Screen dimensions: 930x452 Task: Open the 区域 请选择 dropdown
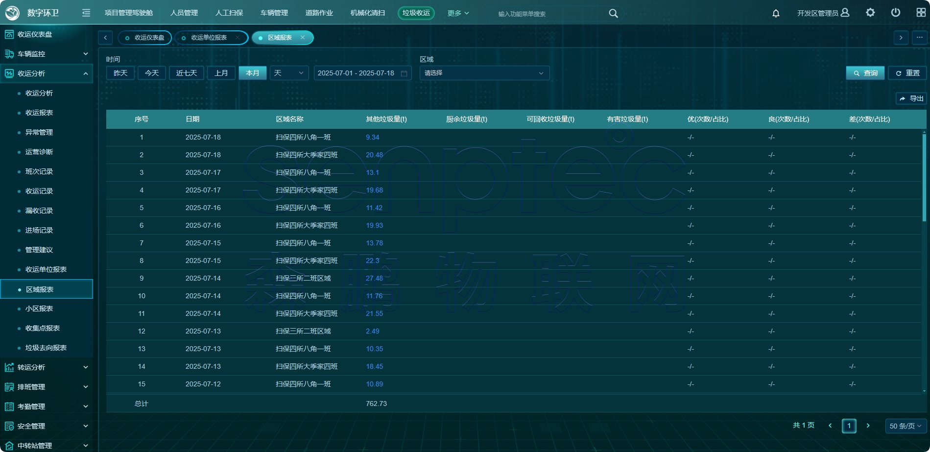[x=484, y=73]
